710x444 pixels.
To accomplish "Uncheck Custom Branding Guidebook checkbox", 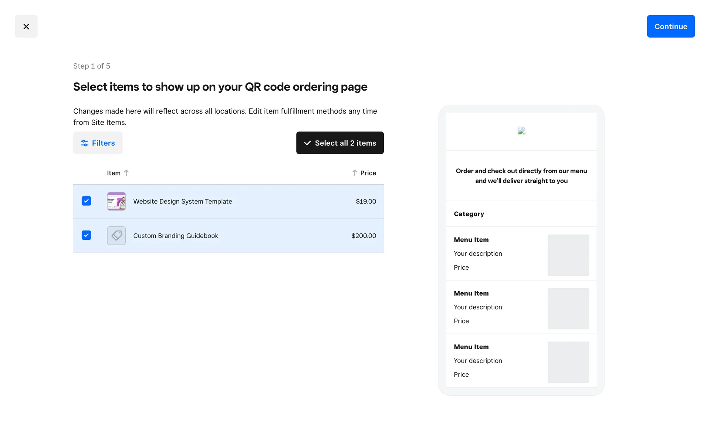I will (86, 235).
